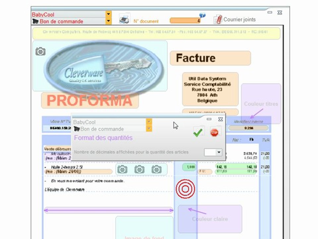This screenshot has width=318, height=239.
Task: Click the third camera icon in the Huile 2-temps row
Action: coord(157,169)
